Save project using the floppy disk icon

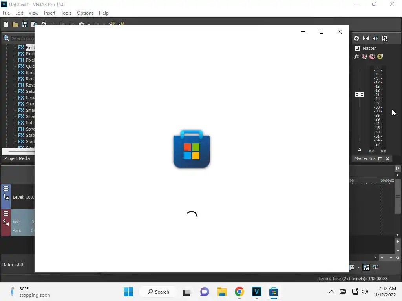(x=25, y=24)
